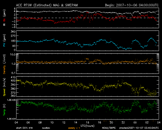Click the "1.0E+04" tick on the Temp axis

pyautogui.click(x=11, y=119)
